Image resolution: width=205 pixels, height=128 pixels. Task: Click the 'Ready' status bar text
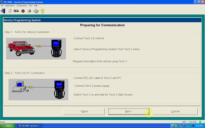click(3, 122)
